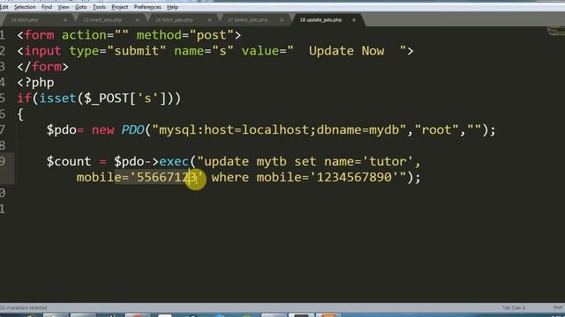Click the 'new' keyword
565x317 pixels.
(102, 130)
